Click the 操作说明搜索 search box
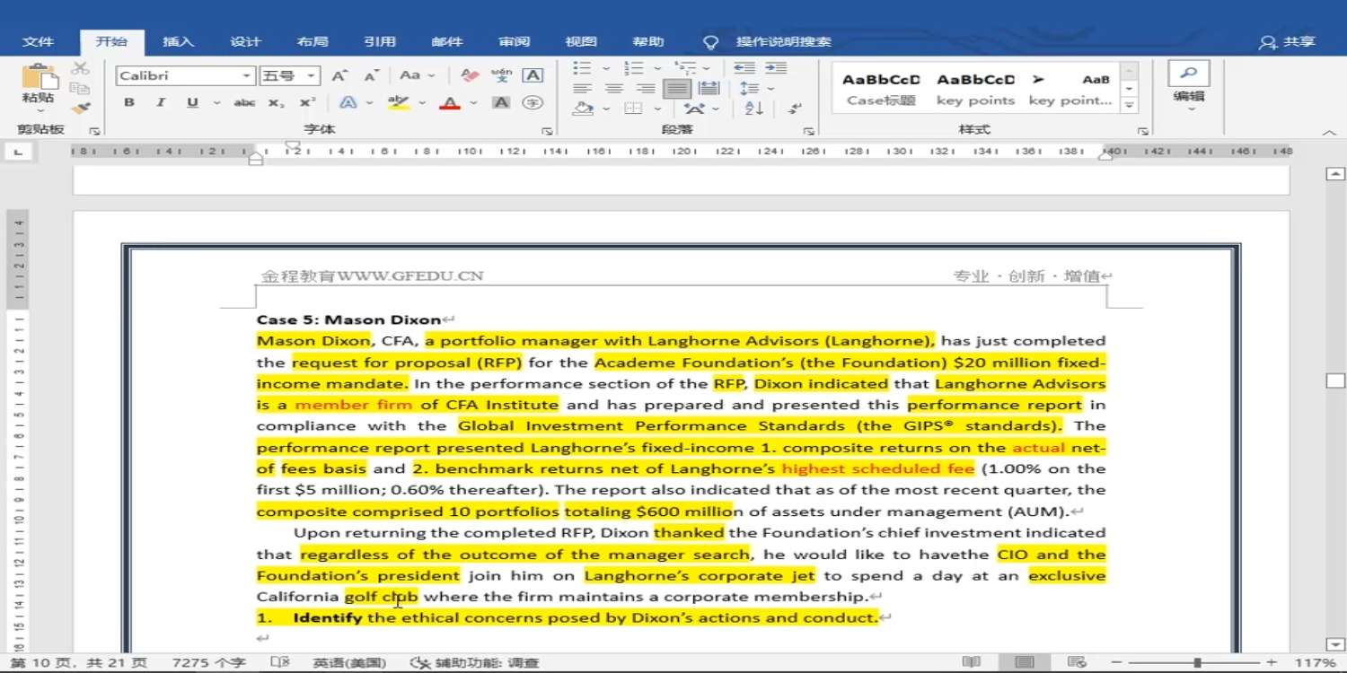 [783, 42]
